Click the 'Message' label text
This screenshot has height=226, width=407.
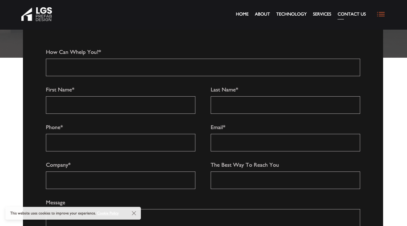[x=55, y=202]
